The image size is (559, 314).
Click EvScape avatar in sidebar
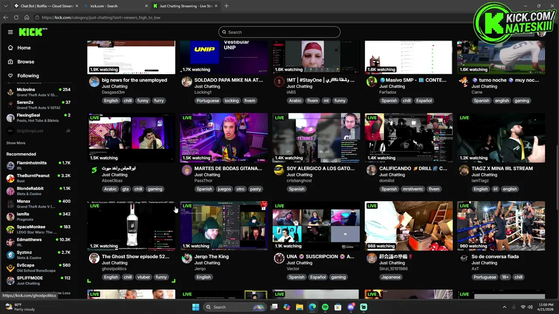point(10,268)
